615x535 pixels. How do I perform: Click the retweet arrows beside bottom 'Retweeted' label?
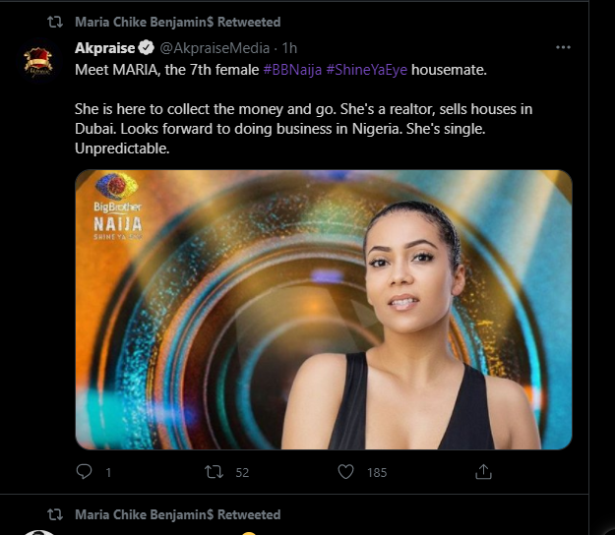(55, 514)
